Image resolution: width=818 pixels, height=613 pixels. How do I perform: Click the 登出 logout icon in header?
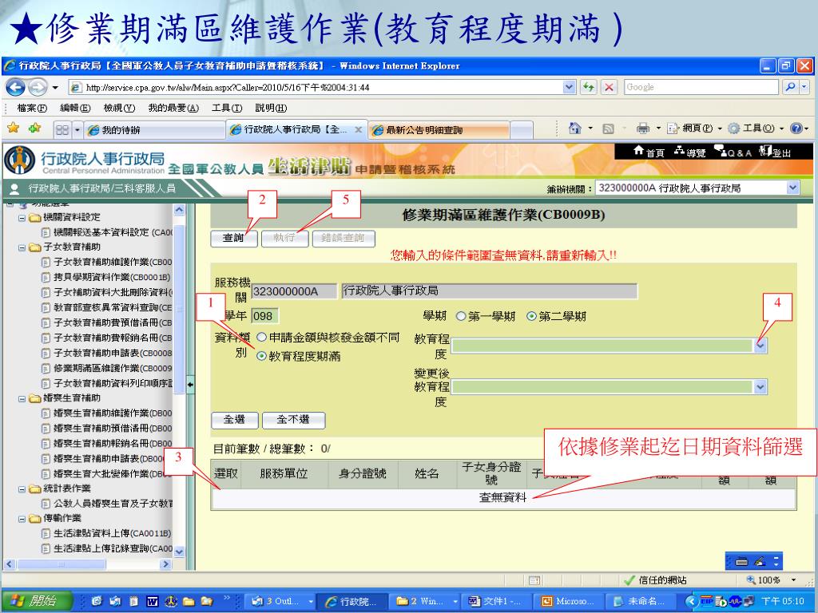pos(765,151)
